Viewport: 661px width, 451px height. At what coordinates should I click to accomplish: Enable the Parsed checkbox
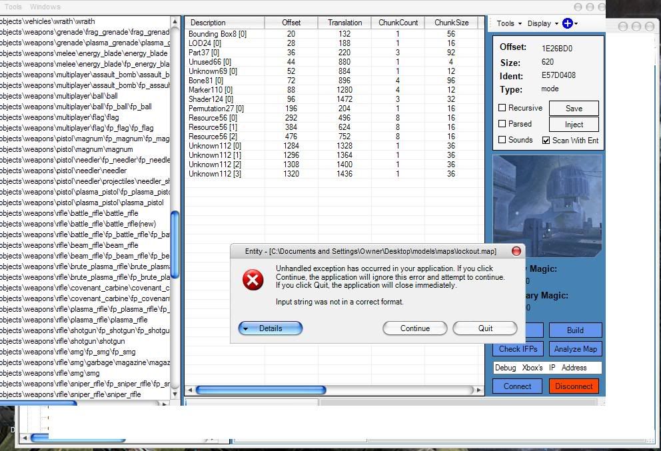coord(502,123)
